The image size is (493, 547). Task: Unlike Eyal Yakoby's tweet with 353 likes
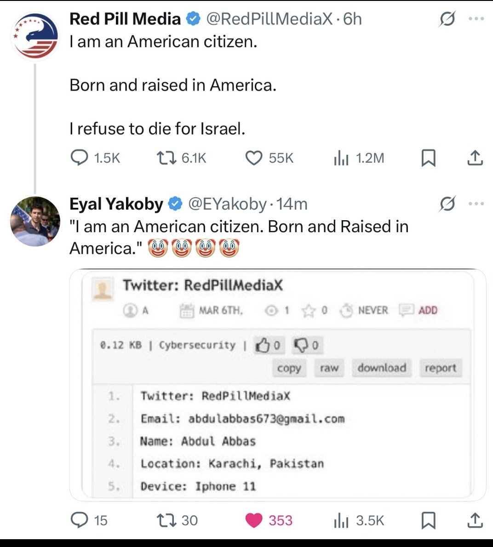[x=269, y=520]
